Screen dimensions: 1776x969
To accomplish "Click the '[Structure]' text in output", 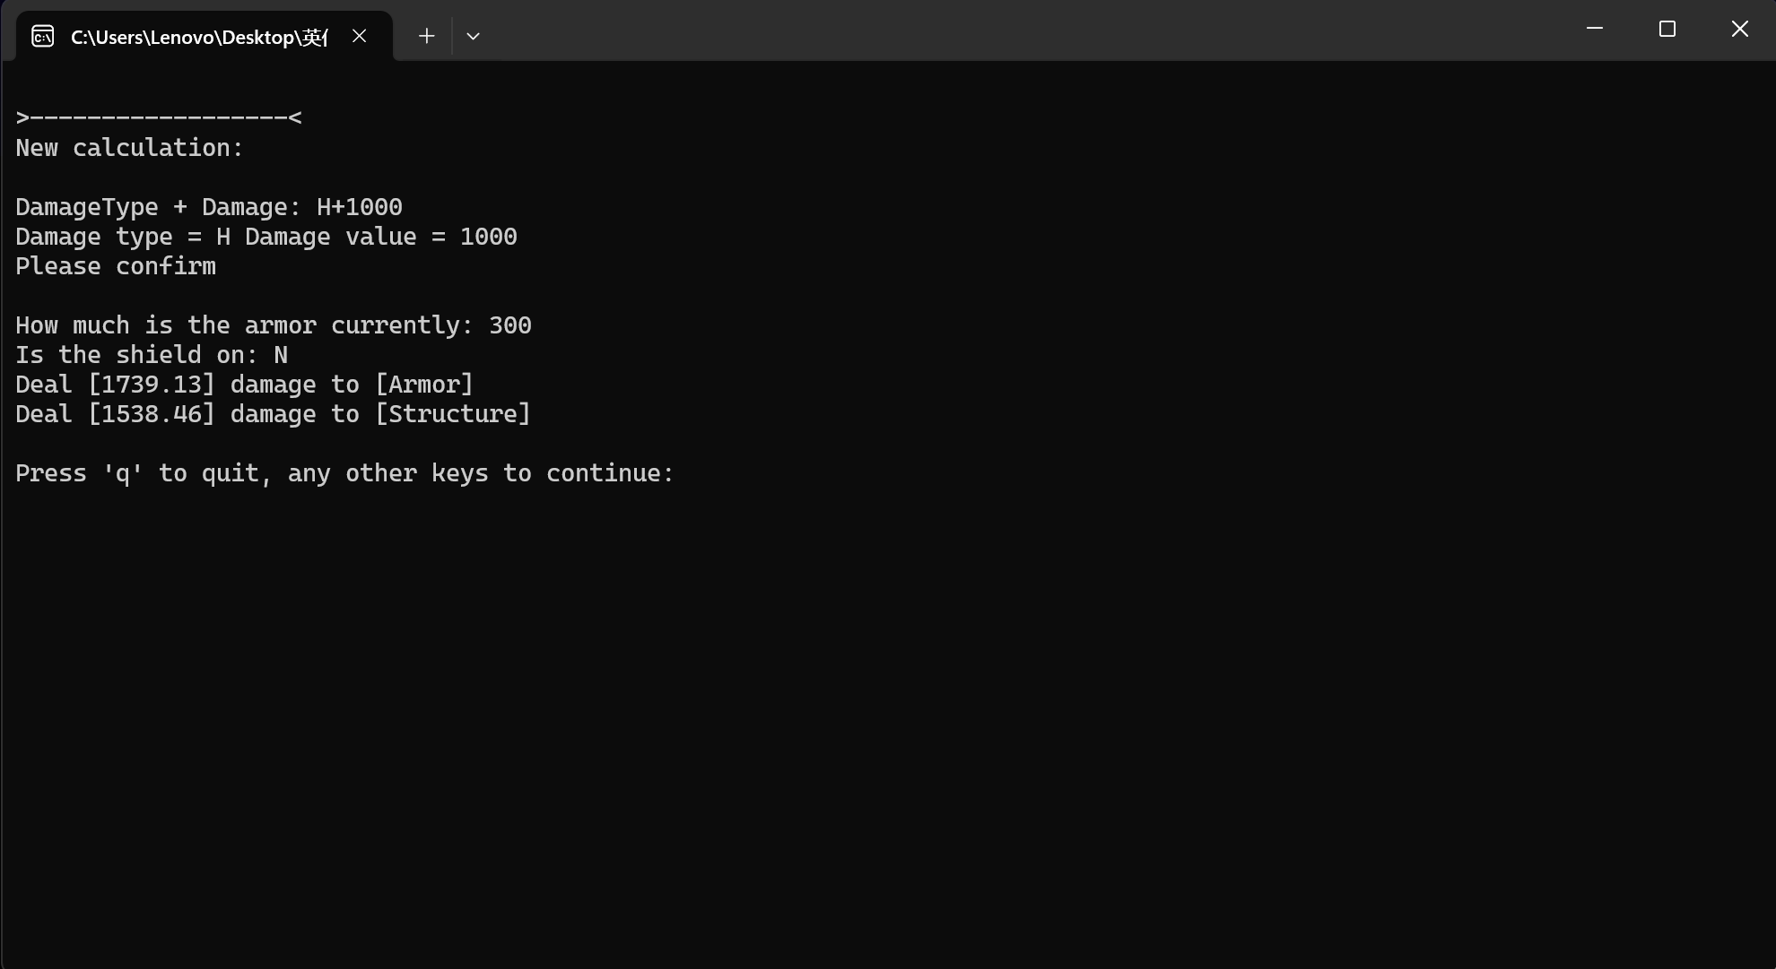I will (452, 414).
